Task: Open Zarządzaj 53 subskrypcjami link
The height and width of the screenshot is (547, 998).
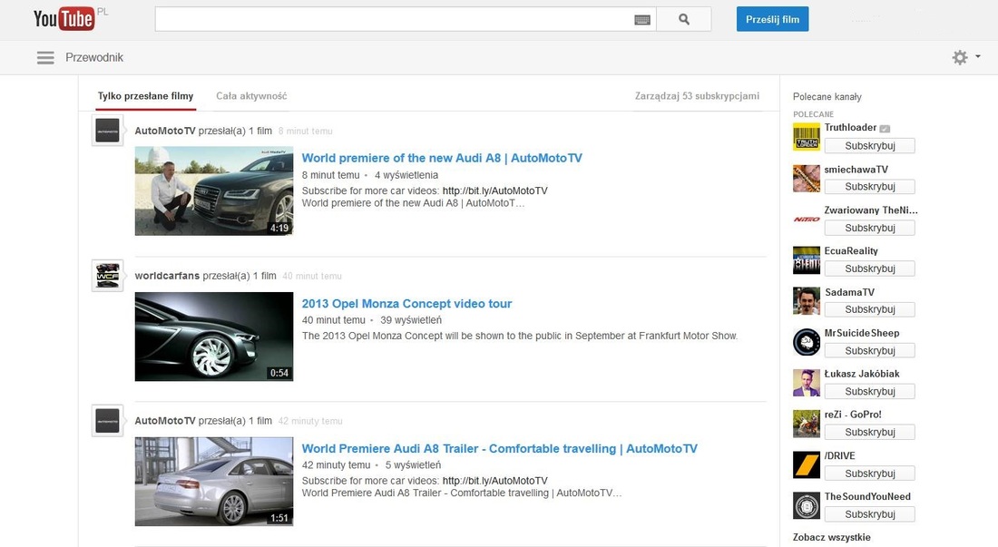Action: coord(697,96)
